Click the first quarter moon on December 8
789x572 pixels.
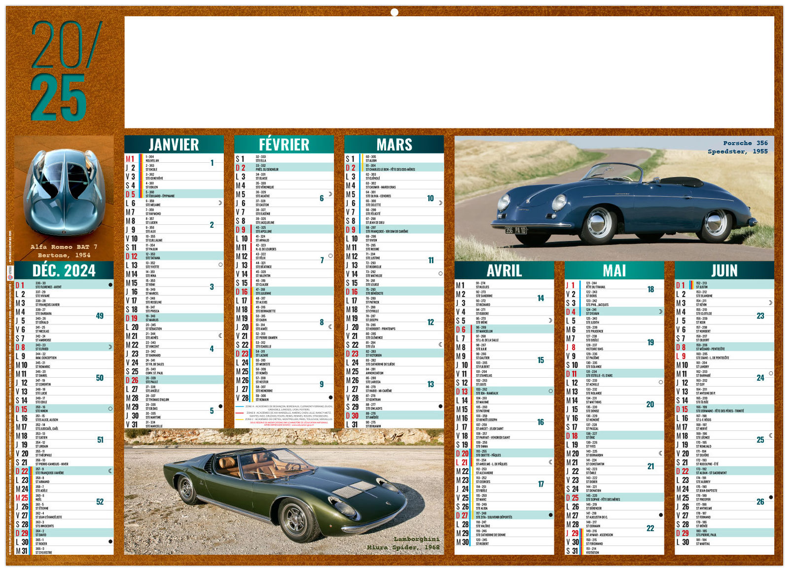(110, 347)
